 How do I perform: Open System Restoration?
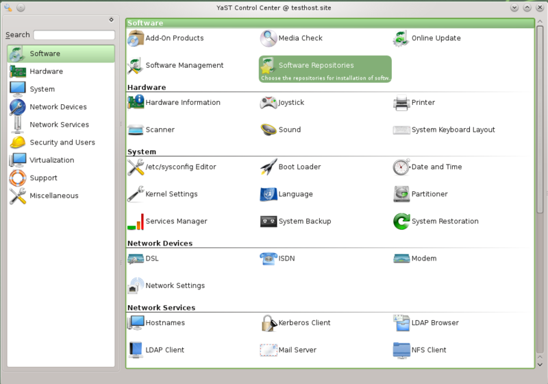436,221
